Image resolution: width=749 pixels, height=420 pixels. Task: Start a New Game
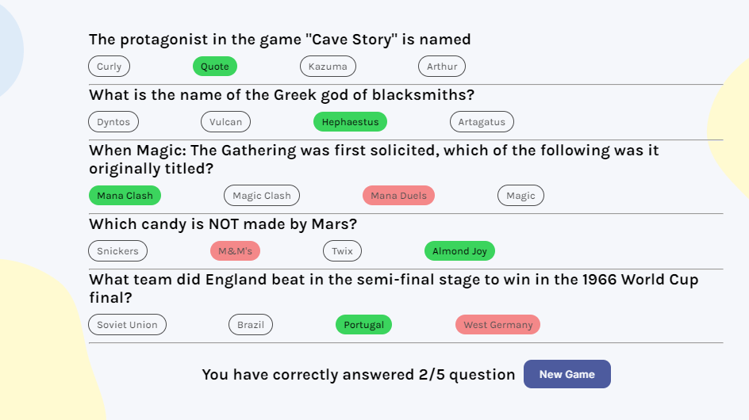click(567, 374)
